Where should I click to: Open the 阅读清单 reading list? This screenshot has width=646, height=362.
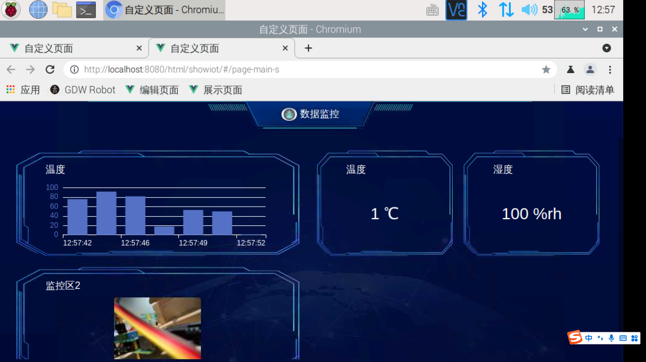click(x=588, y=90)
